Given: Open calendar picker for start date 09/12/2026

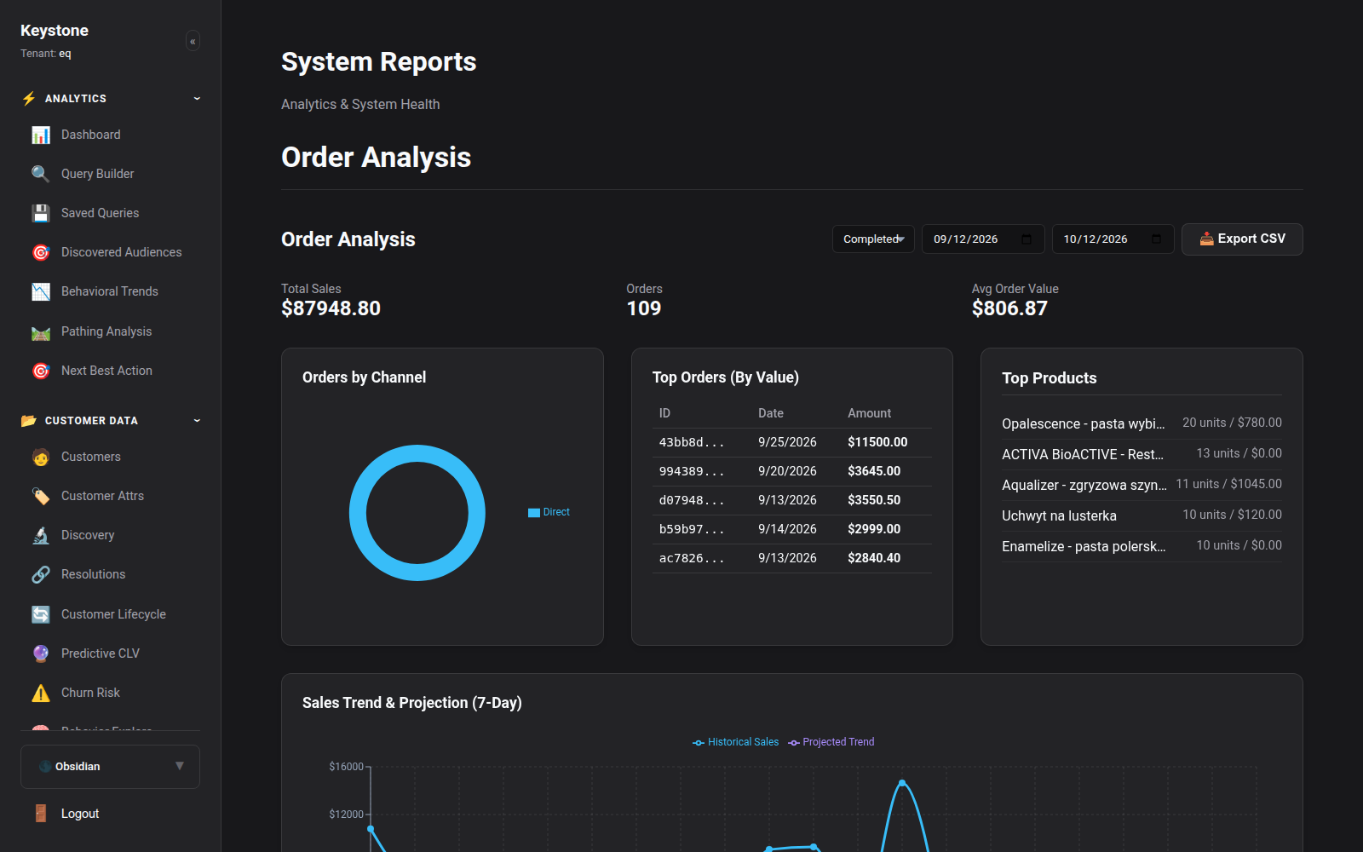Looking at the screenshot, I should [1027, 239].
